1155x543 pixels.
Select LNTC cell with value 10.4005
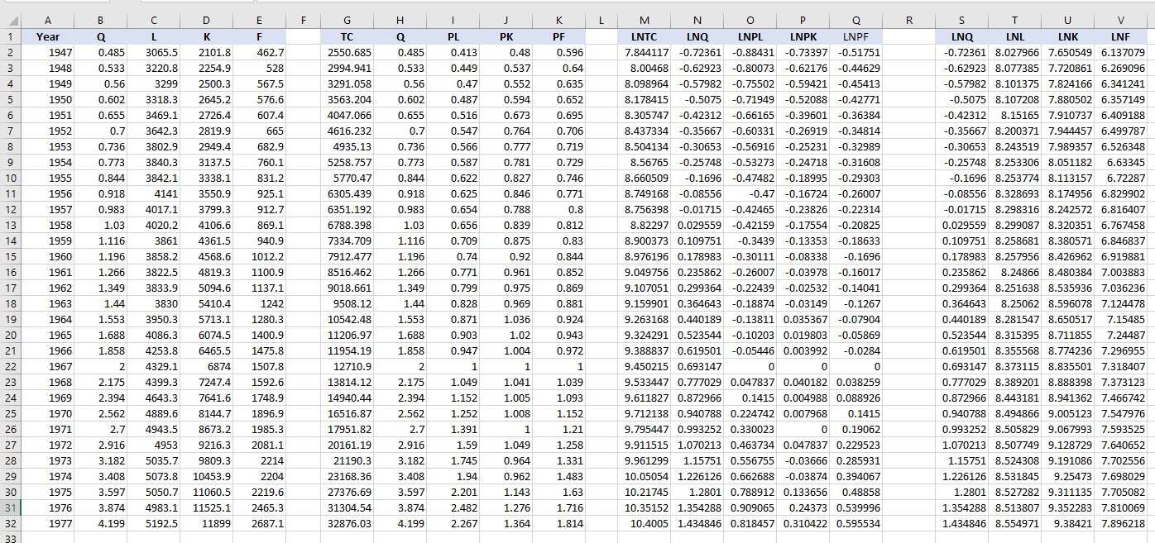[x=645, y=523]
